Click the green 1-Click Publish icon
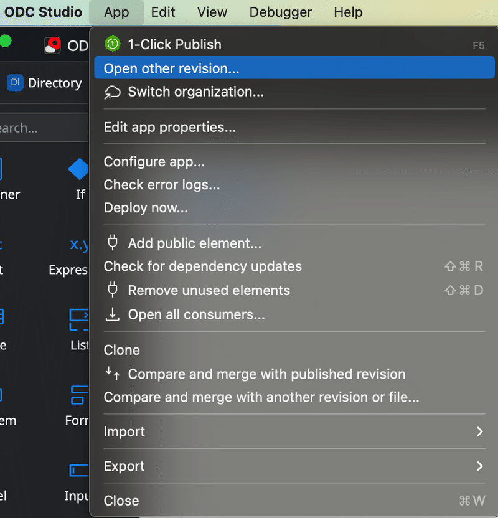Screen dimensions: 498x518 (112, 44)
